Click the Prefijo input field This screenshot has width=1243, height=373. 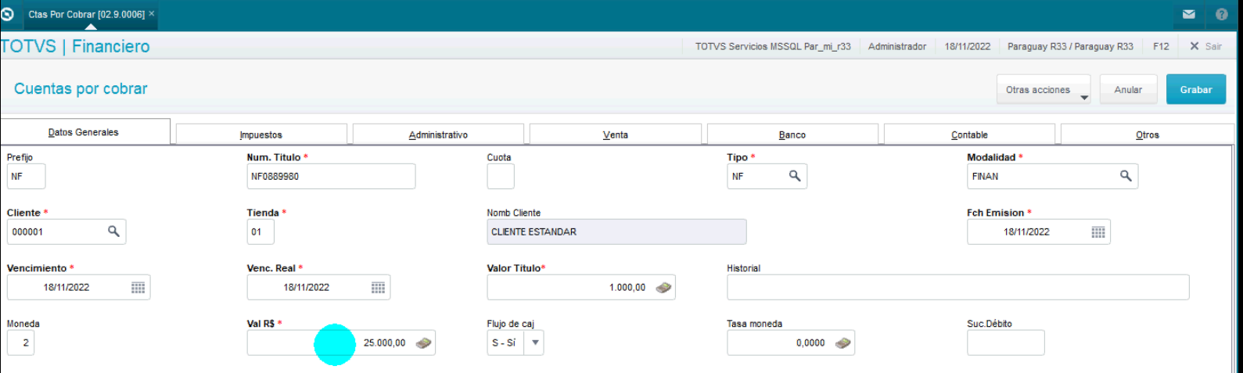pos(27,176)
